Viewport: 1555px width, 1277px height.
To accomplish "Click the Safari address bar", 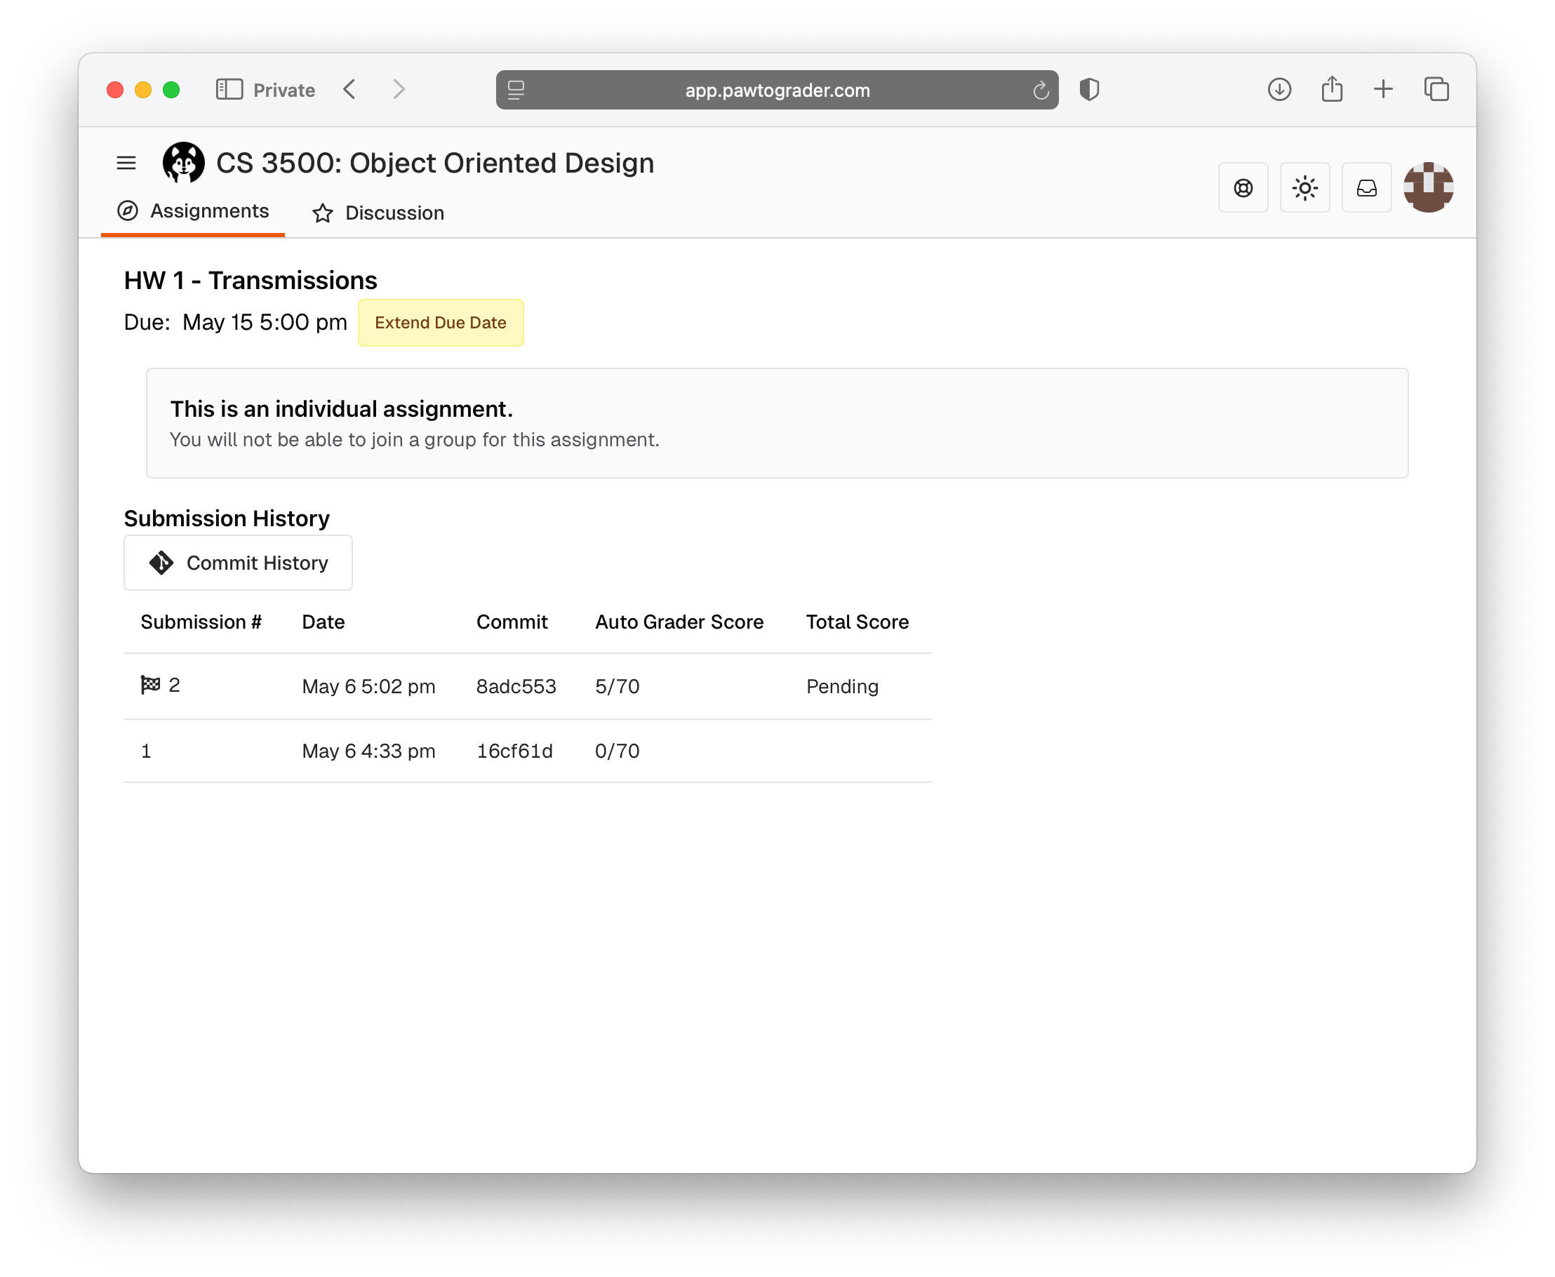I will (777, 90).
